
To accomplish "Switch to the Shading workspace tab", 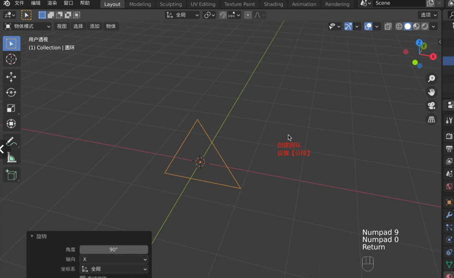I will click(273, 4).
